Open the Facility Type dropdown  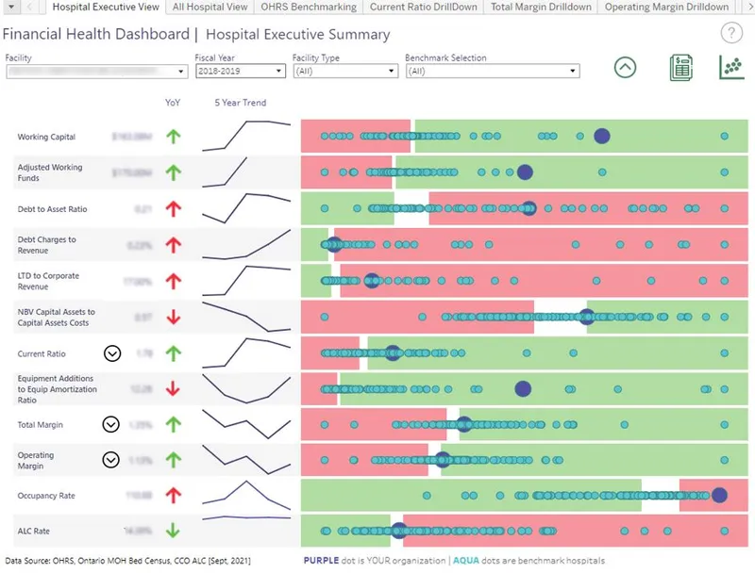pos(388,71)
